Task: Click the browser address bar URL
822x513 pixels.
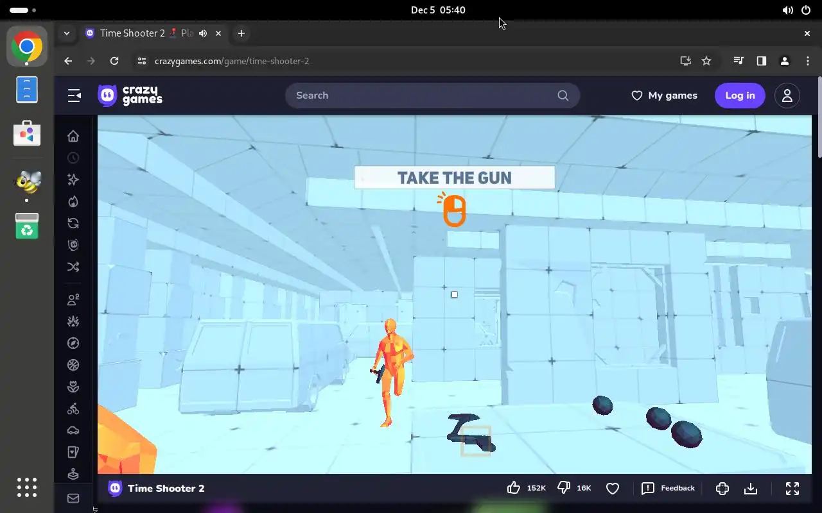Action: (x=232, y=61)
